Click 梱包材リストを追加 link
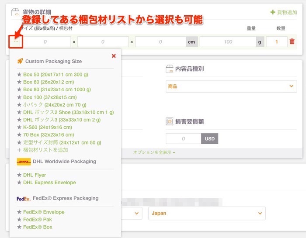 click(45, 150)
